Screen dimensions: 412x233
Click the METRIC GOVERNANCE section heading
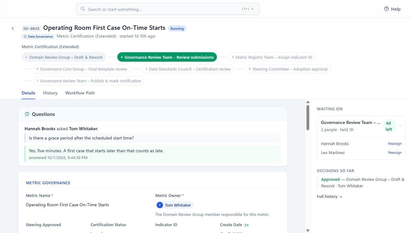coord(48,183)
